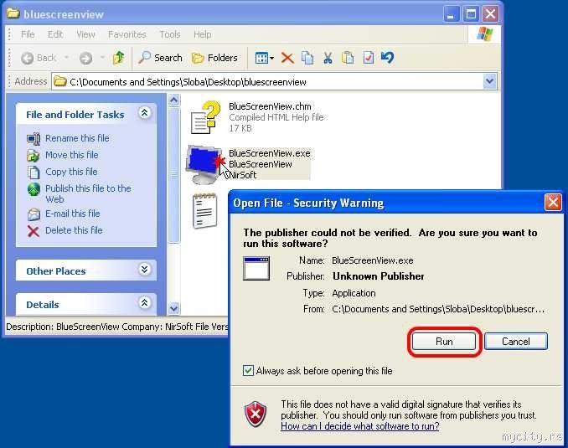Viewport: 568px width, 448px height.
Task: Click the Back arrow icon in Explorer toolbar
Action: click(27, 58)
